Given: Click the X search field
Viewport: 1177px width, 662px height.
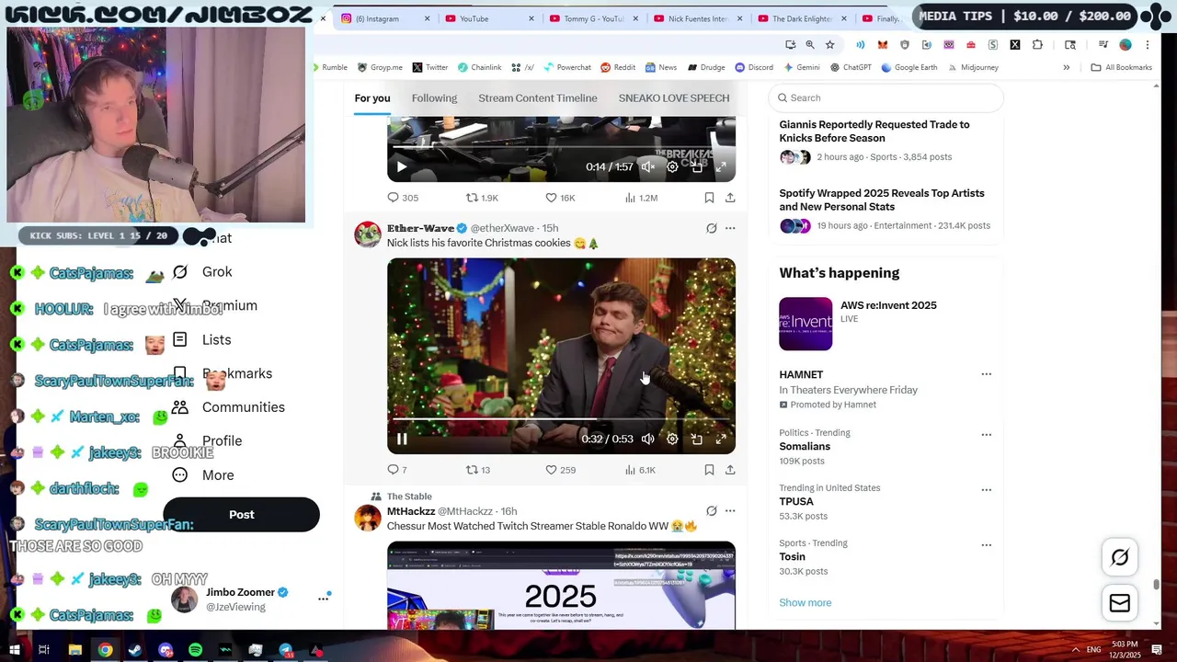Looking at the screenshot, I should click(x=886, y=97).
